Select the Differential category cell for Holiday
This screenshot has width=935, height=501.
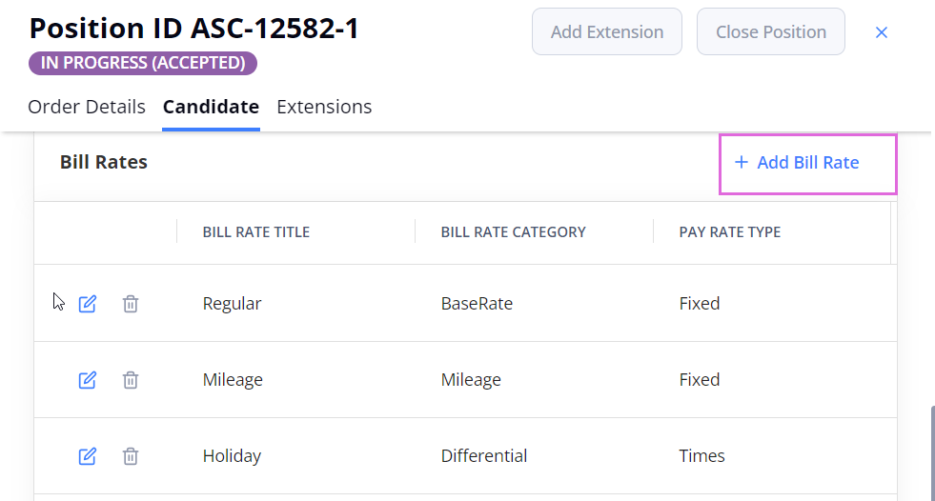[x=484, y=456]
